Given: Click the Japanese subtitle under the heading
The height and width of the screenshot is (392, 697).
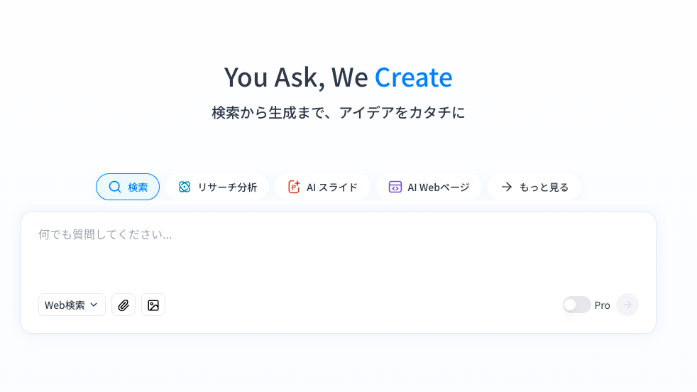Looking at the screenshot, I should click(339, 113).
